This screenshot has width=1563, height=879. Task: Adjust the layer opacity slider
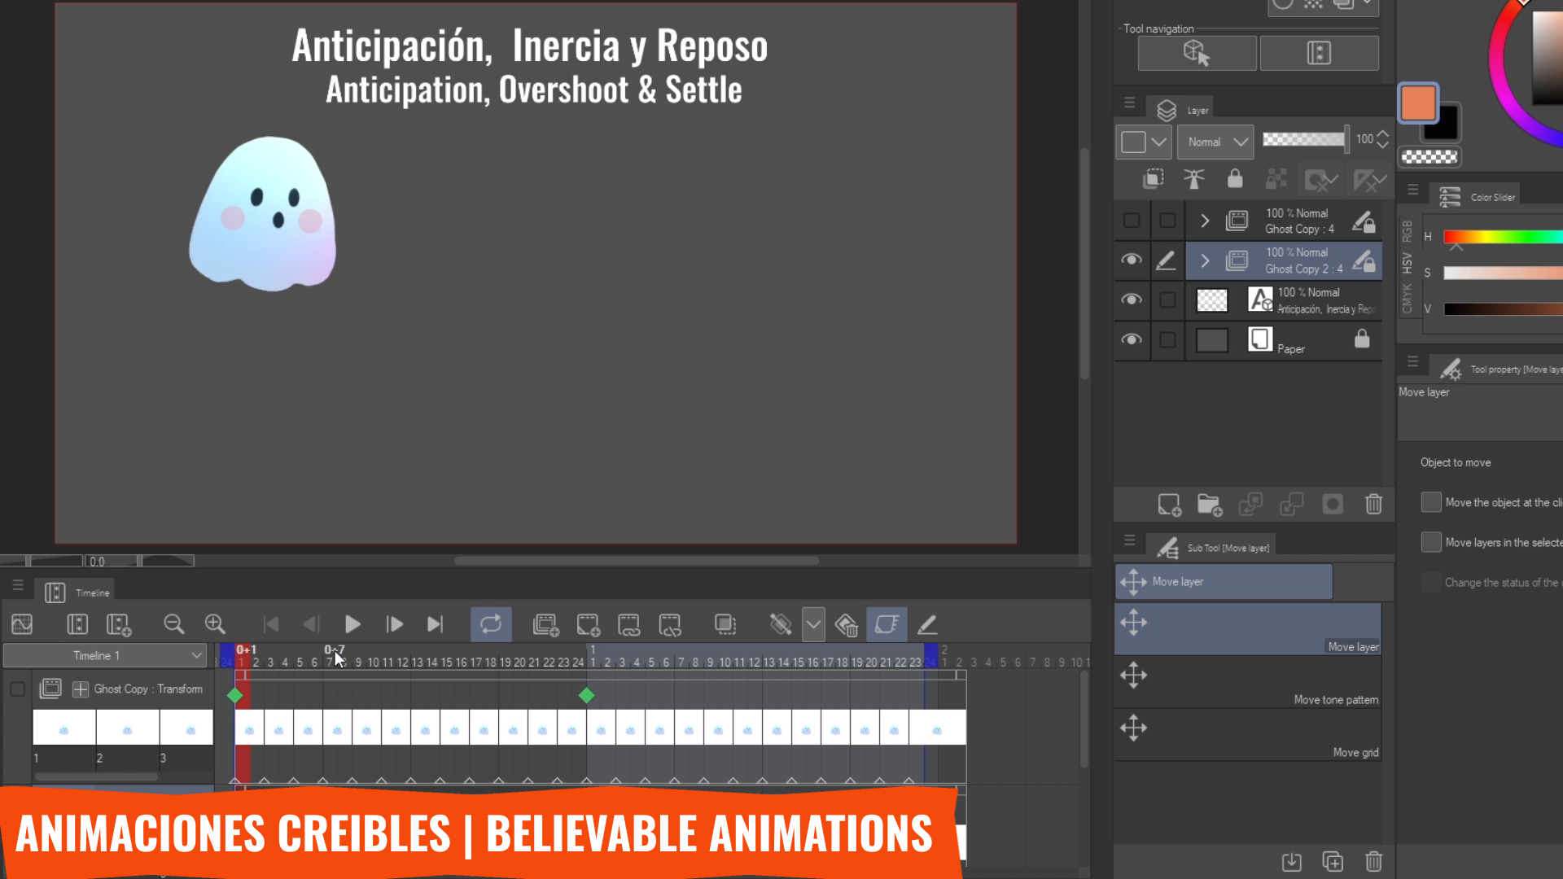1305,139
